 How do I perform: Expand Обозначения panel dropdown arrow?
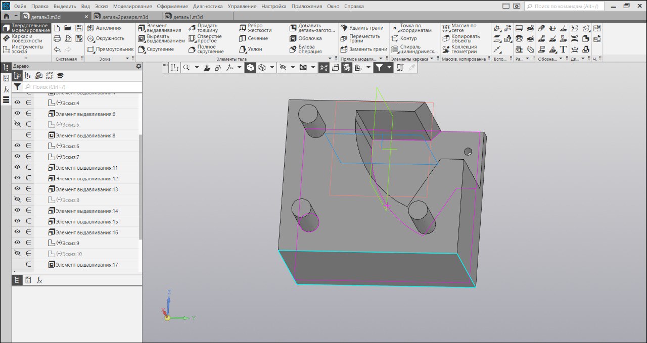click(561, 59)
